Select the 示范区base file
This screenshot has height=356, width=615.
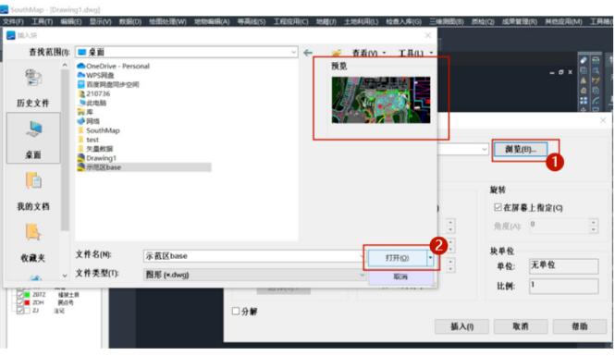click(x=144, y=167)
